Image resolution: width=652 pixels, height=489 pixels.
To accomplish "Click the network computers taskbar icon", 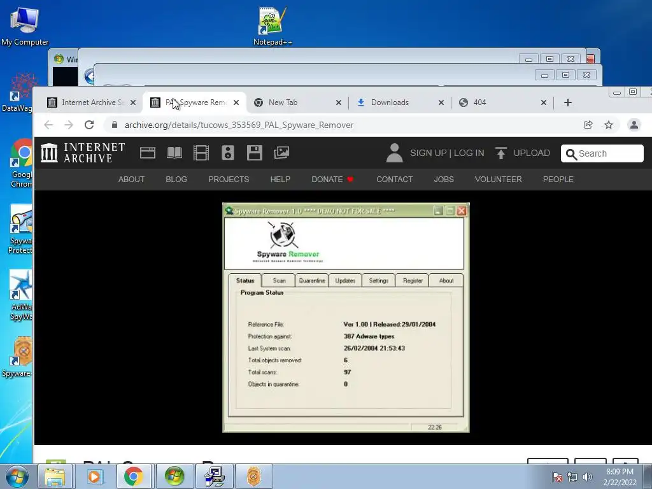I will point(215,476).
